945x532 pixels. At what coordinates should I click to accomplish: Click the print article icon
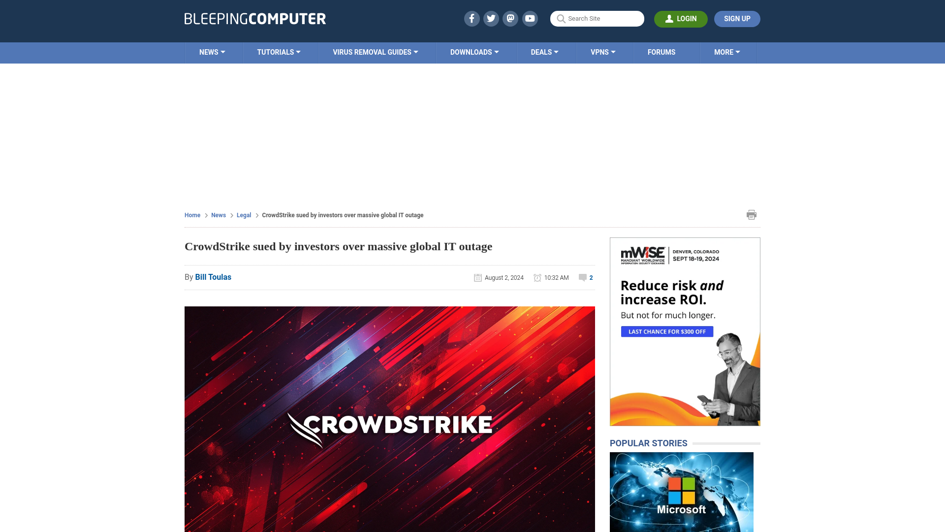[751, 214]
